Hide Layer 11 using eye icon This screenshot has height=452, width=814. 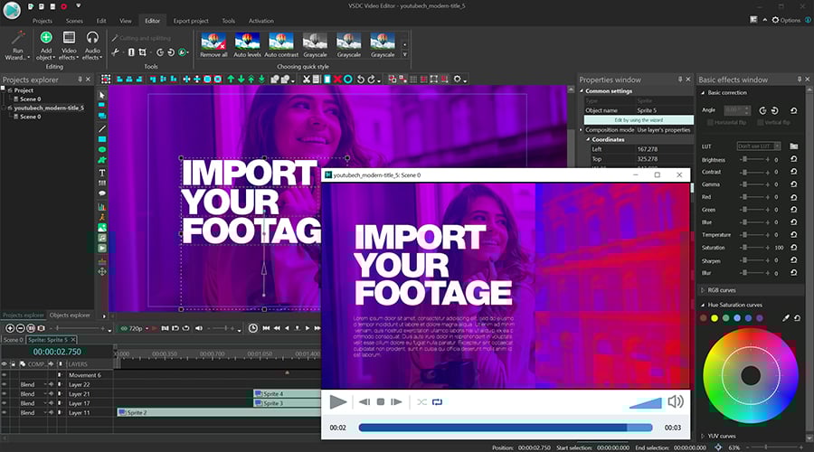5,412
